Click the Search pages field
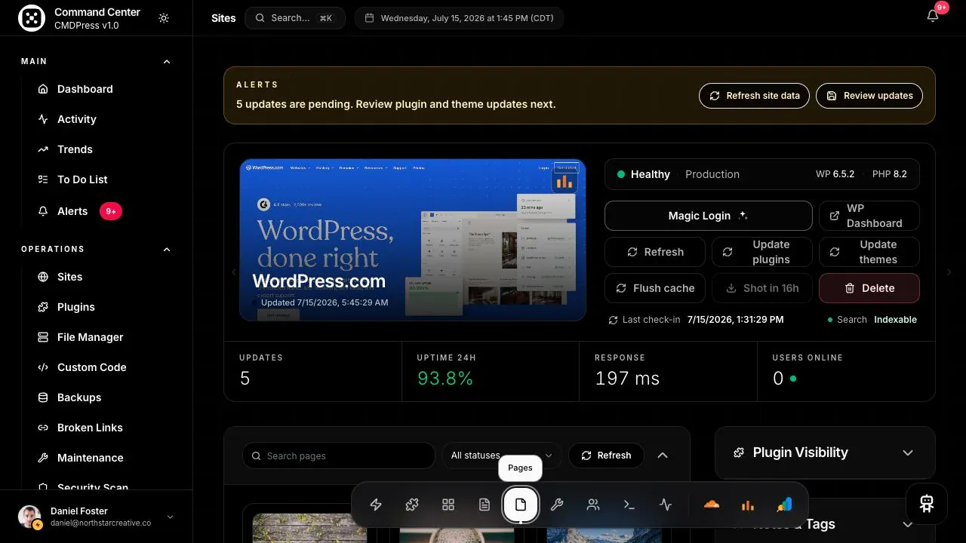Viewport: 966px width, 543px height. click(x=339, y=456)
